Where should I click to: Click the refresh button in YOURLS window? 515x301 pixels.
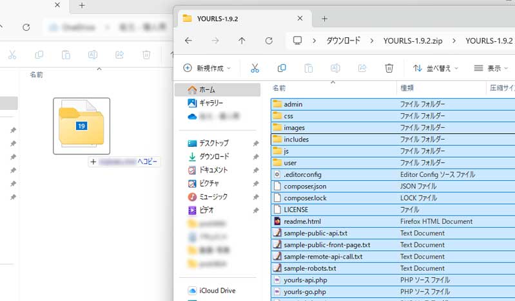269,41
